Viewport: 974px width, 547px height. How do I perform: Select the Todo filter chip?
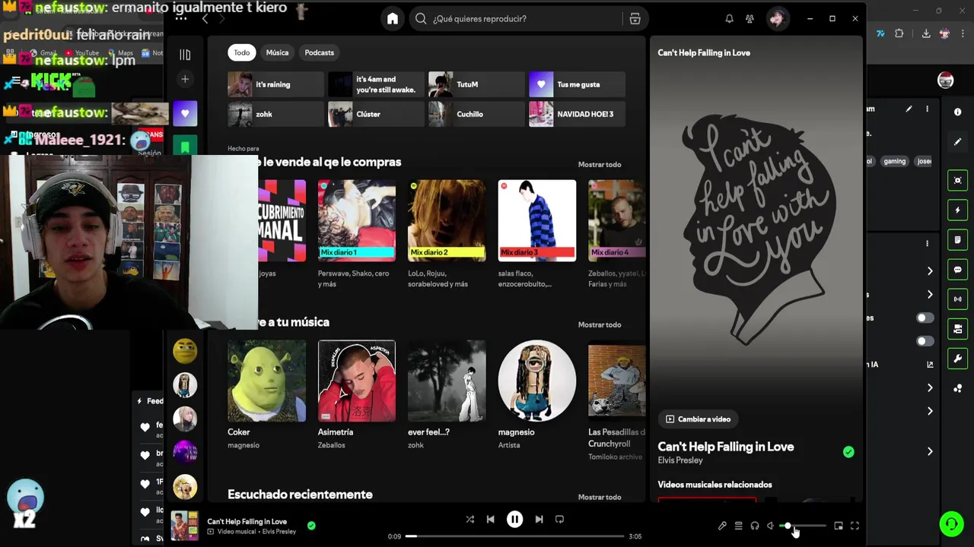pos(242,52)
